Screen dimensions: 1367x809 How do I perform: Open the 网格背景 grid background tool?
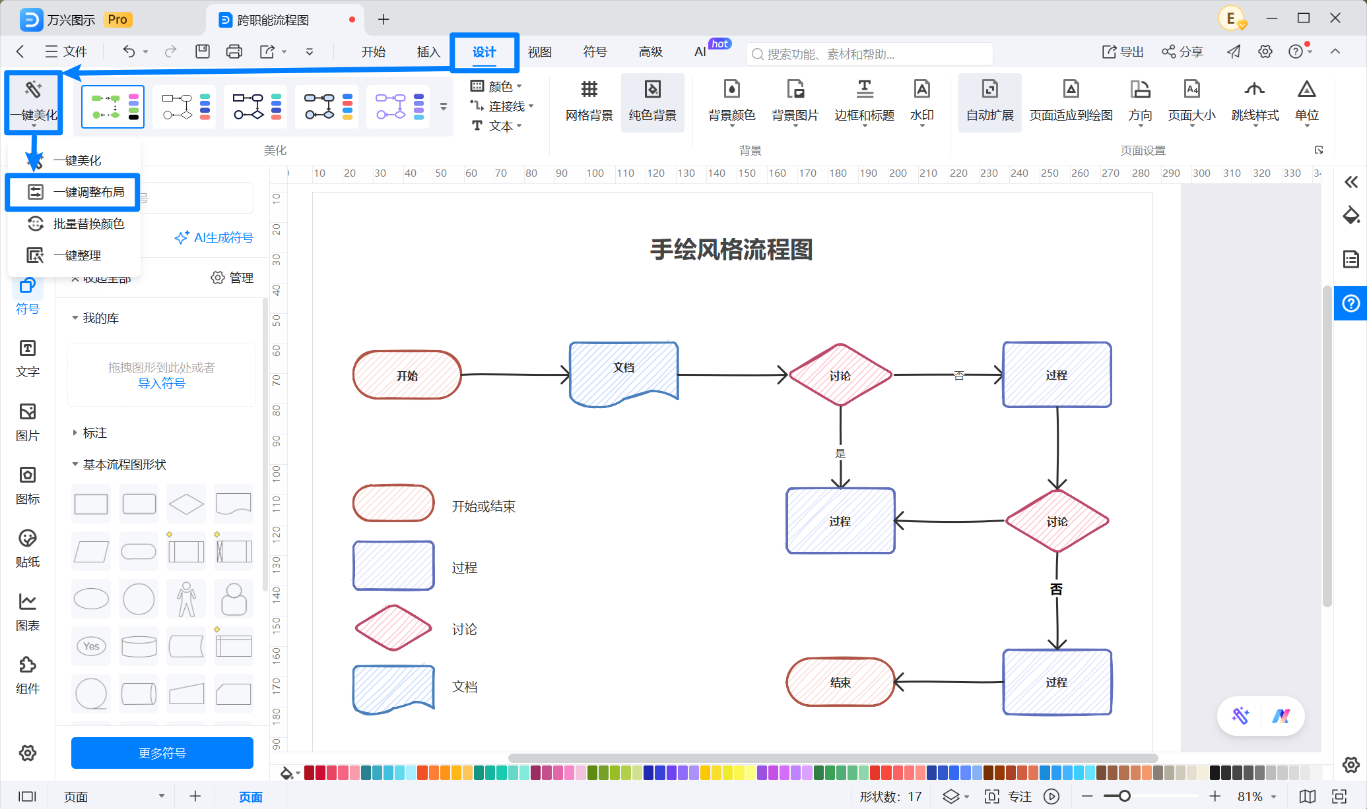(x=589, y=102)
